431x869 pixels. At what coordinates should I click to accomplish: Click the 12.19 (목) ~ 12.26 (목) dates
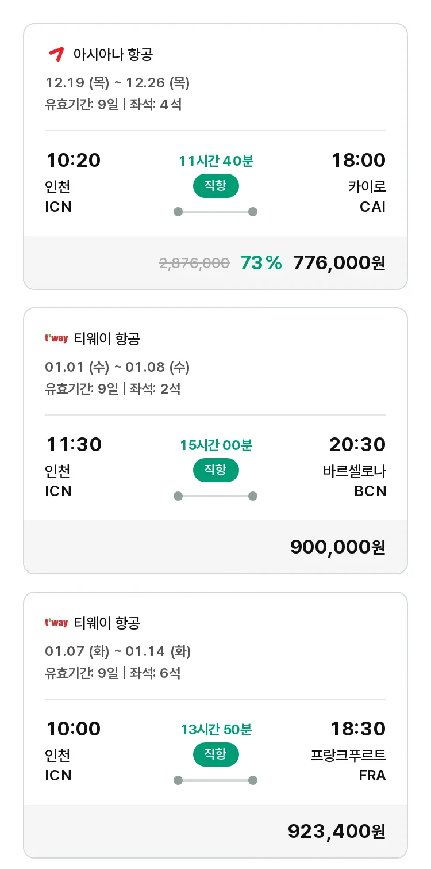pyautogui.click(x=117, y=83)
